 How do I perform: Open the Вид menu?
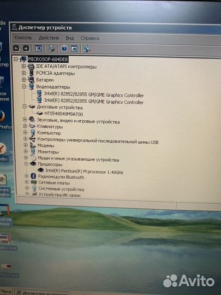[70, 38]
